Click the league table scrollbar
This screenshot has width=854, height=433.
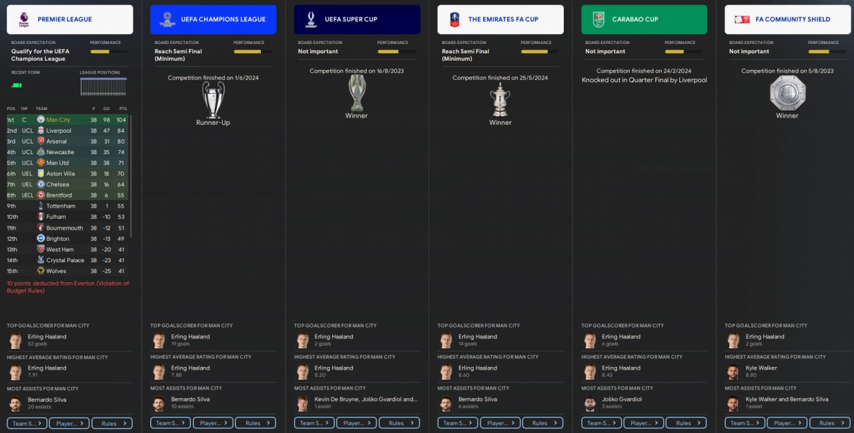[131, 175]
